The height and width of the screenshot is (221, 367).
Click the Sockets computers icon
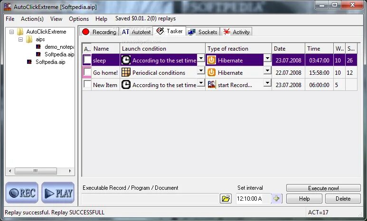192,32
